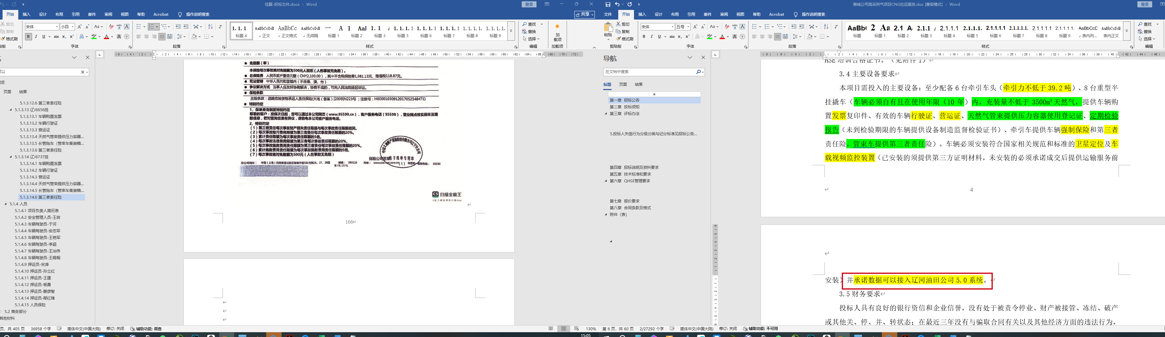Apply red font color in the right Word window
This screenshot has width=1165, height=337.
tap(722, 37)
